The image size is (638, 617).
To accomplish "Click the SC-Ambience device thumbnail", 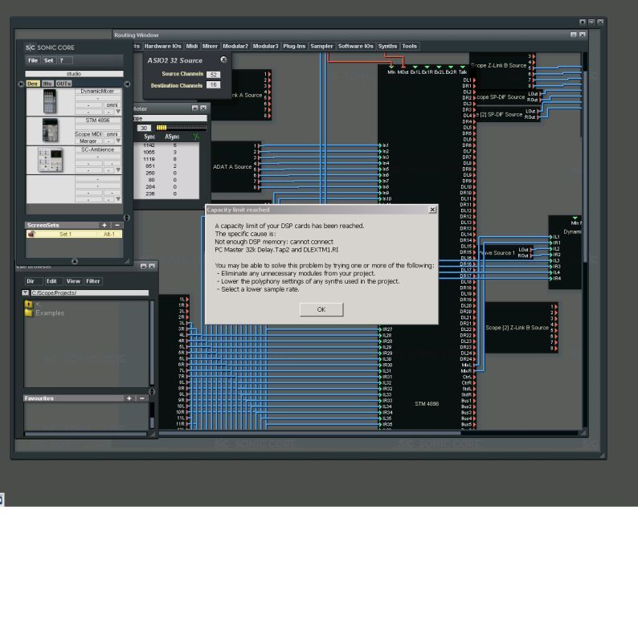I will 50,159.
